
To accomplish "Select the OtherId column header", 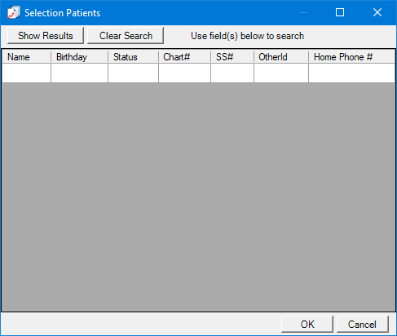I will (x=281, y=57).
